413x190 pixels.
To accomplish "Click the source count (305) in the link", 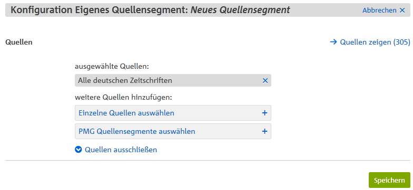I will (x=401, y=42).
